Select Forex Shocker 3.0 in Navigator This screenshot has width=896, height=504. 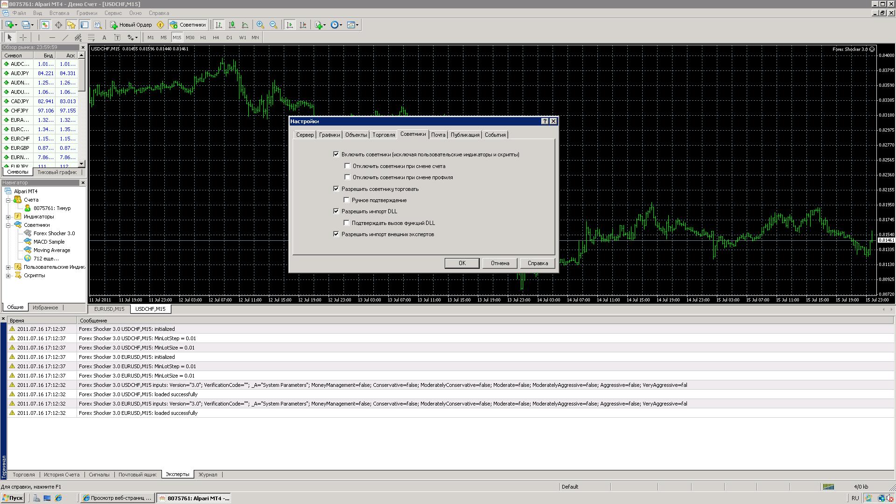tap(54, 233)
